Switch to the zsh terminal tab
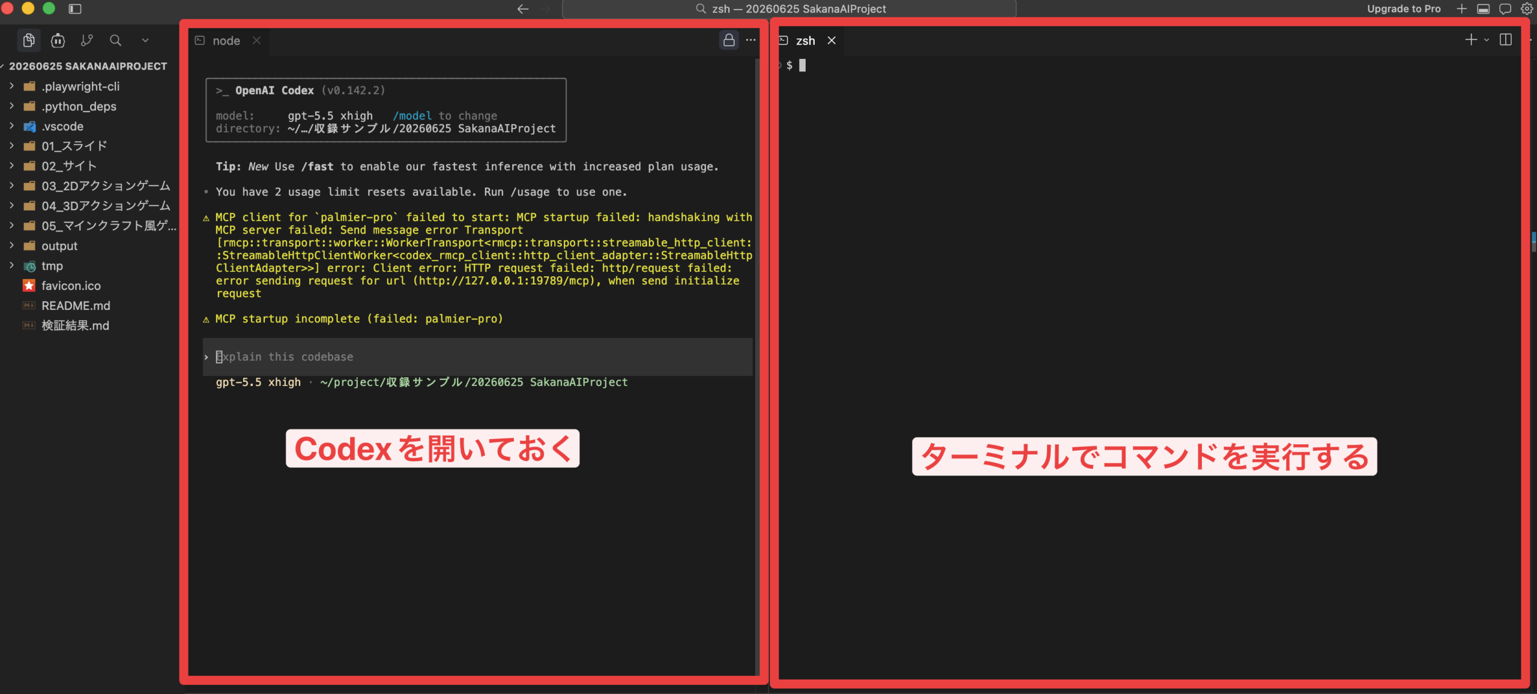 (805, 40)
